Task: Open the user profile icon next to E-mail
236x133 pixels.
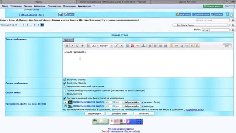Action: [60, 14]
